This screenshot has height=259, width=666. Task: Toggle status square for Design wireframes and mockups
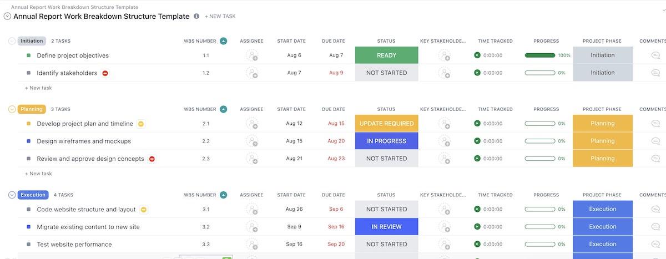pyautogui.click(x=28, y=141)
